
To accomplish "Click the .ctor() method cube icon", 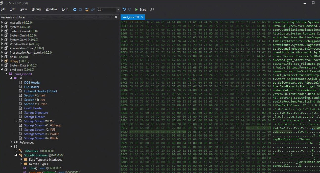I will [25, 168].
